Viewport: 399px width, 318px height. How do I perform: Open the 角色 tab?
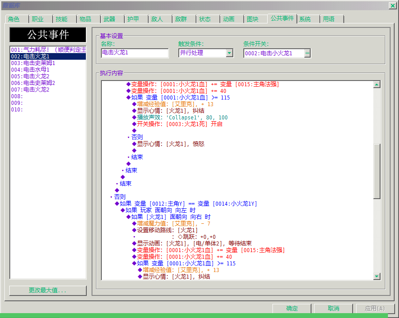pyautogui.click(x=16, y=19)
